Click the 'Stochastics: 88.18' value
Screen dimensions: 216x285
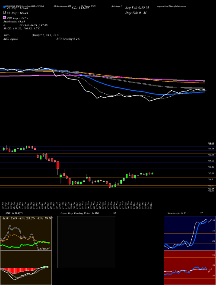[14, 22]
